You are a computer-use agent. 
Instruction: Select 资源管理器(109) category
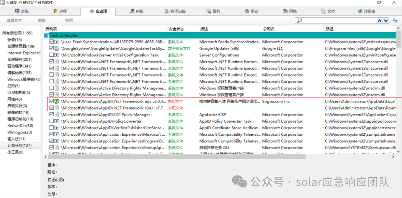pos(21,46)
